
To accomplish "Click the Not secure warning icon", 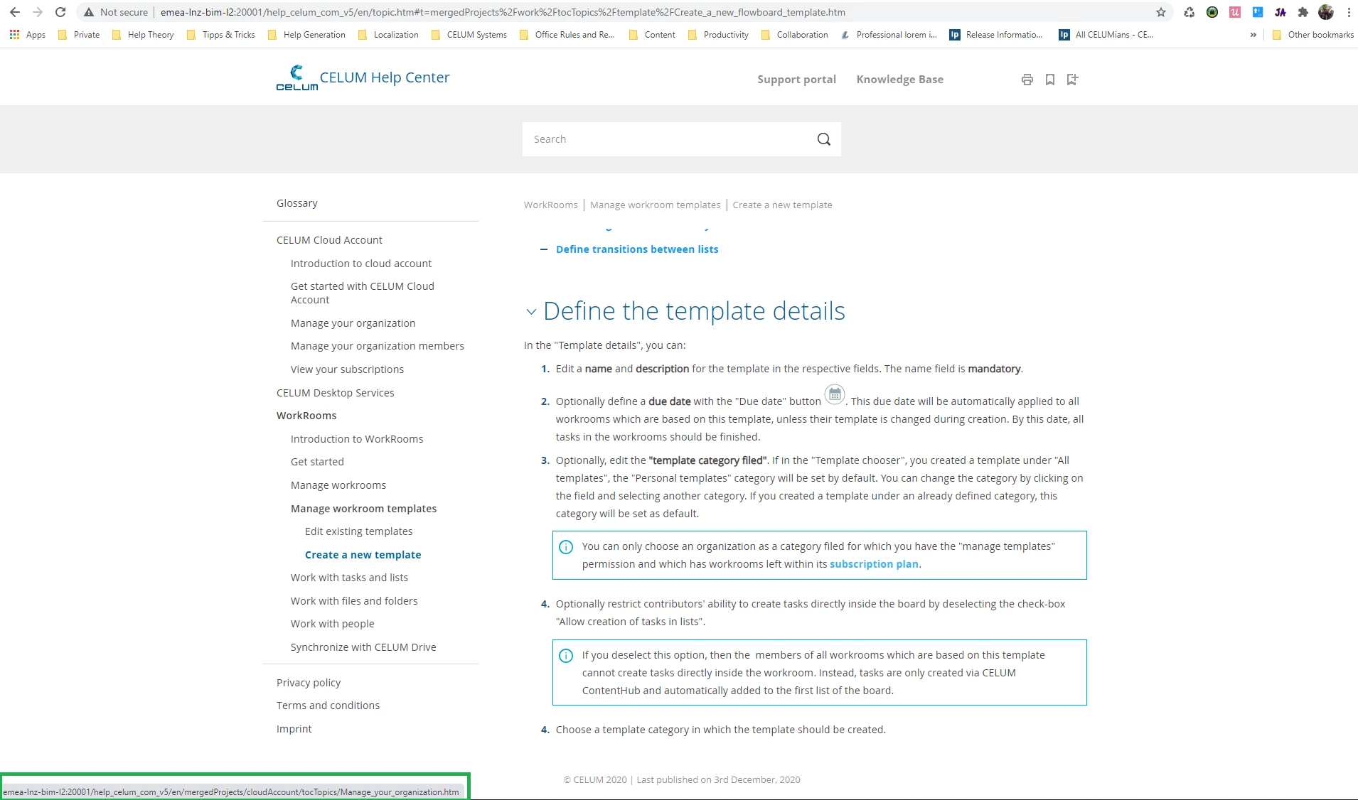I will (89, 12).
